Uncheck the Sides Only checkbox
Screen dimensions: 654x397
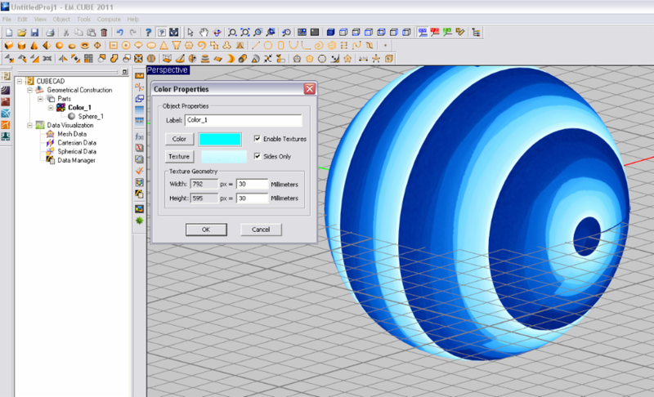[258, 156]
